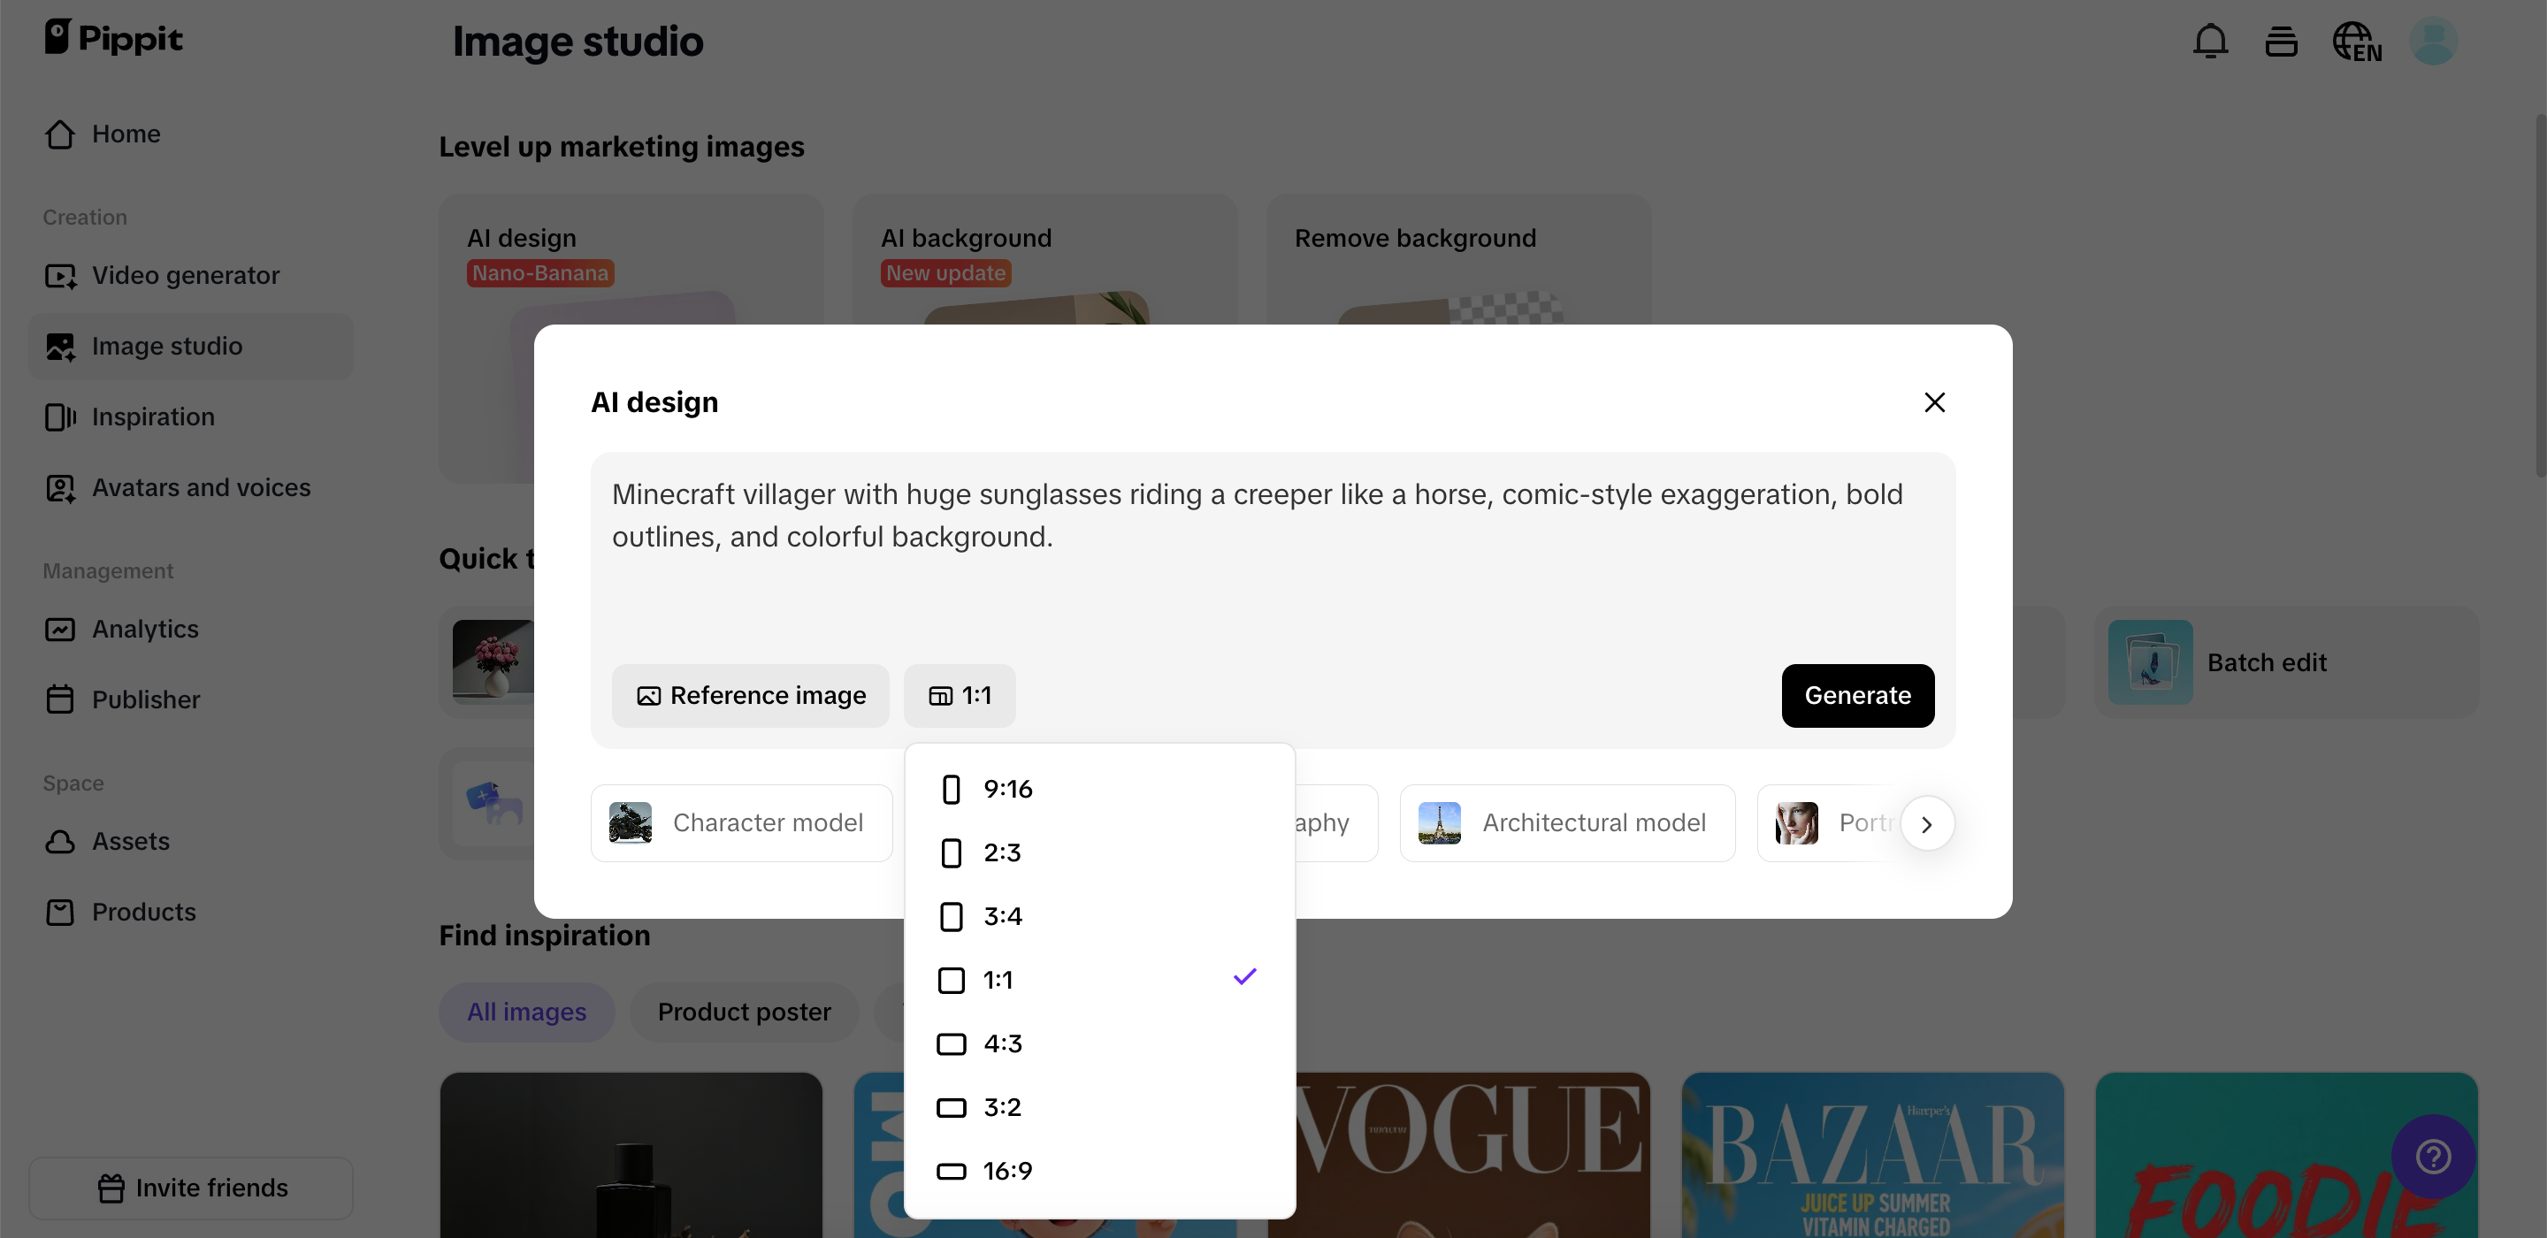Click the Reference image button
Viewport: 2547px width, 1238px height.
coord(749,695)
